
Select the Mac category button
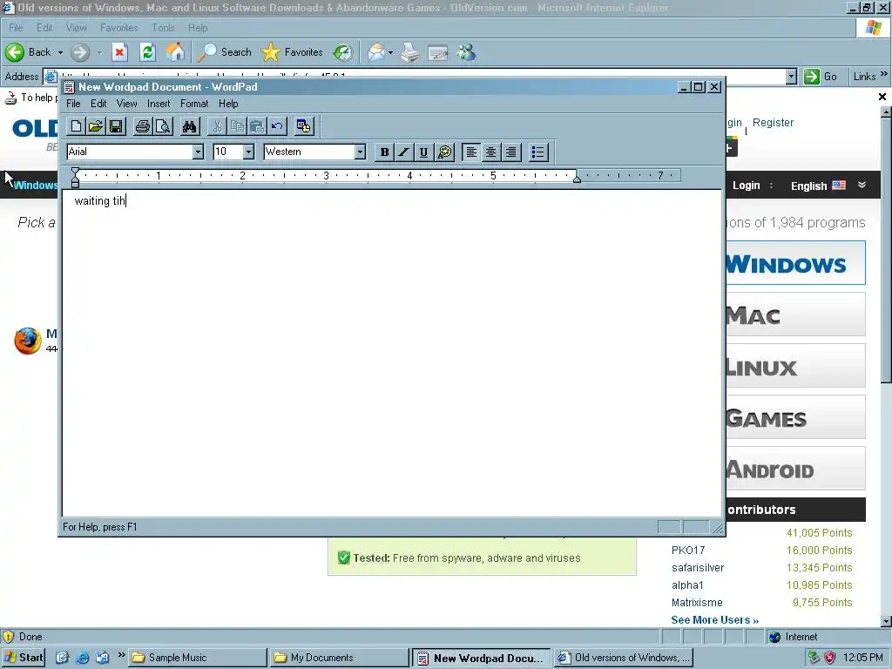[x=795, y=314]
